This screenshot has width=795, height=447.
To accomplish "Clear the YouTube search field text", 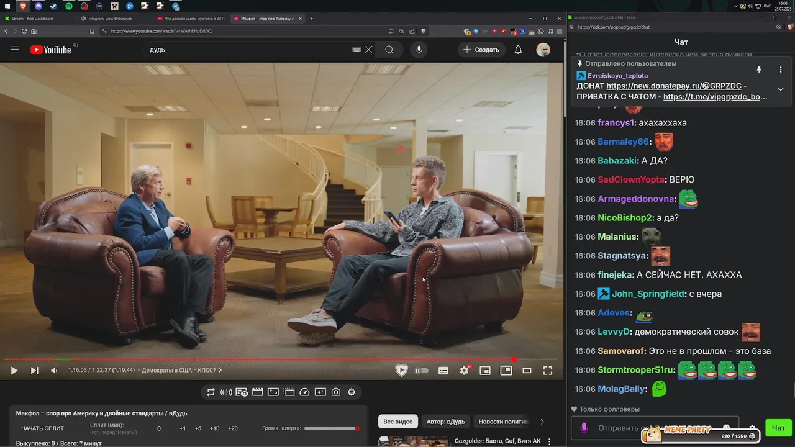I will [368, 50].
